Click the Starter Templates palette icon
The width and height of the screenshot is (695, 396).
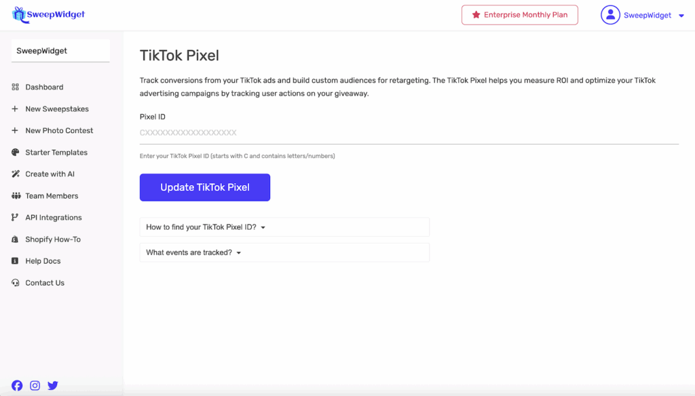tap(15, 153)
